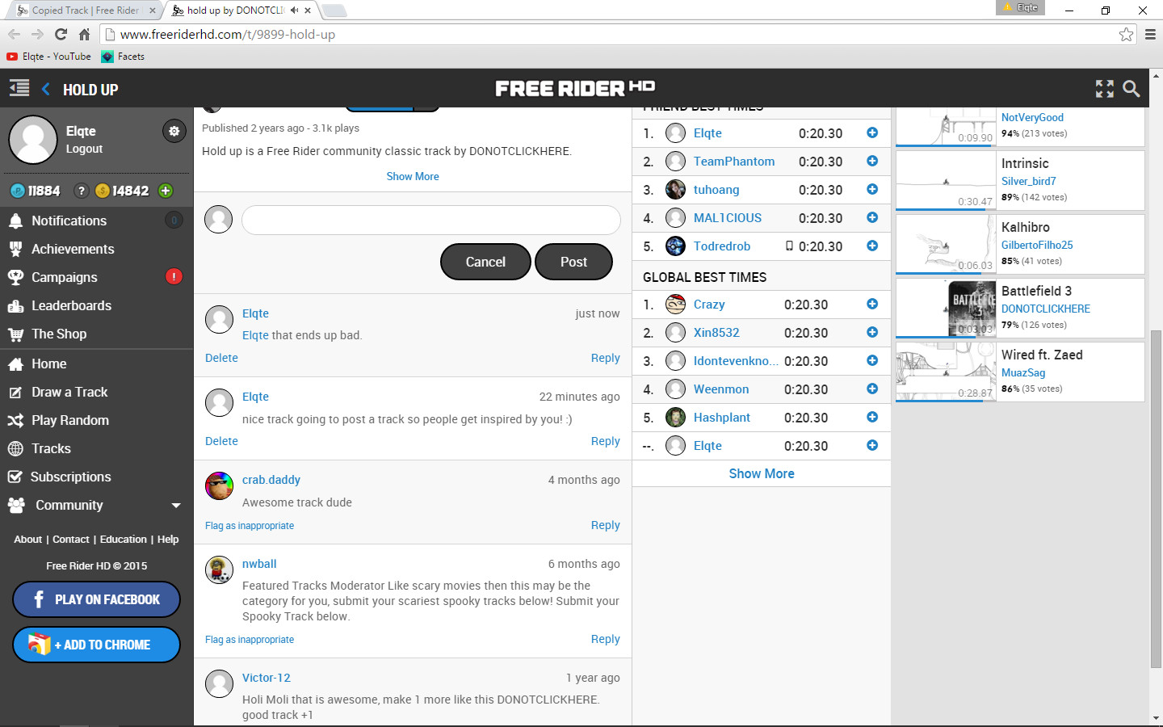Click browser home button
1163x727 pixels.
(x=84, y=34)
